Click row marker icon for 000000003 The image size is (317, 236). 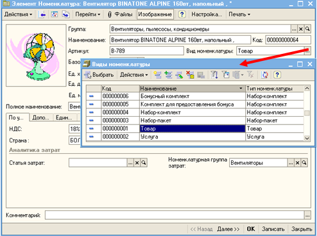(91, 121)
